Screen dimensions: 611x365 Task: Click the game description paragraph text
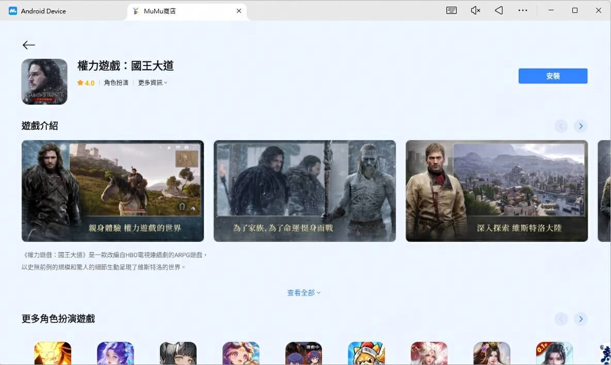click(x=115, y=261)
